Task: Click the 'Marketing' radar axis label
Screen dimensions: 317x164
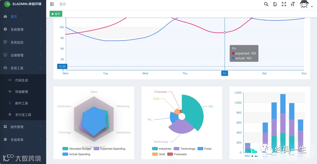Action: (x=123, y=106)
